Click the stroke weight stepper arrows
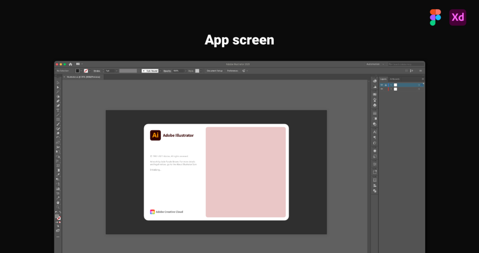 click(x=103, y=71)
